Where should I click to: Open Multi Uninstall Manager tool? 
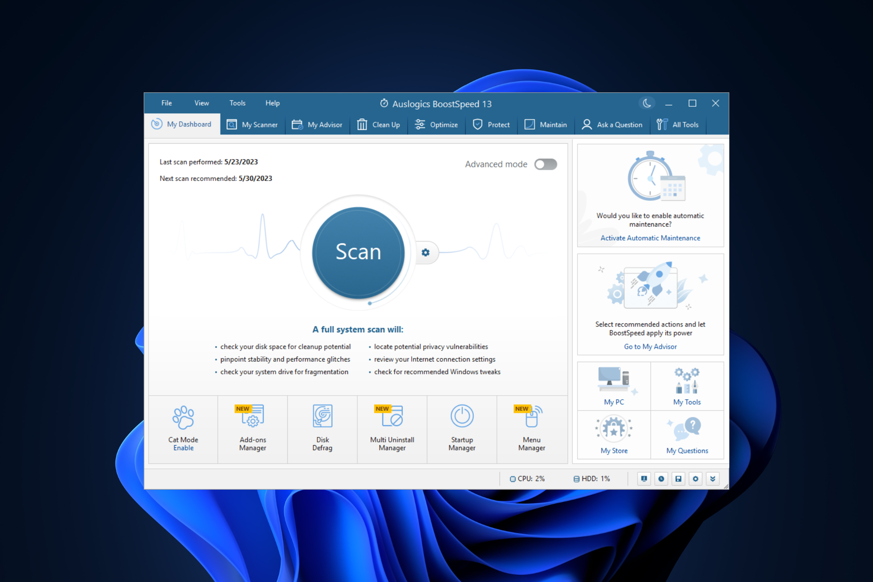(x=392, y=429)
